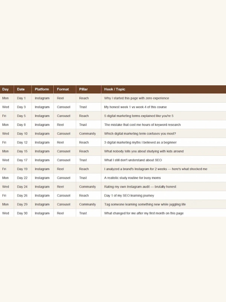This screenshot has height=302, width=226.
Task: Select the Instagram platform cell in Day 15 row
Action: coord(43,151)
